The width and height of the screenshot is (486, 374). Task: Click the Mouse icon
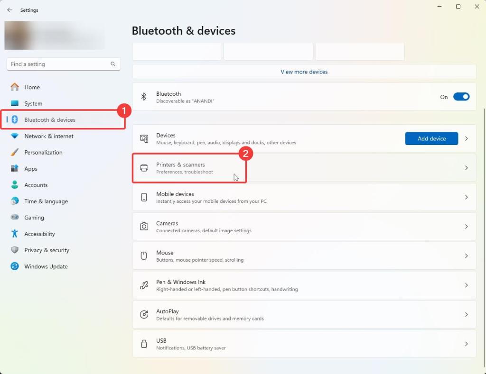[144, 255]
